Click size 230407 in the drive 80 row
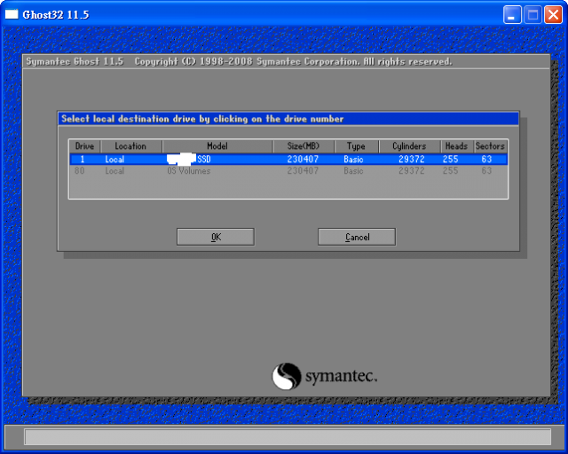The image size is (568, 454). pos(303,170)
